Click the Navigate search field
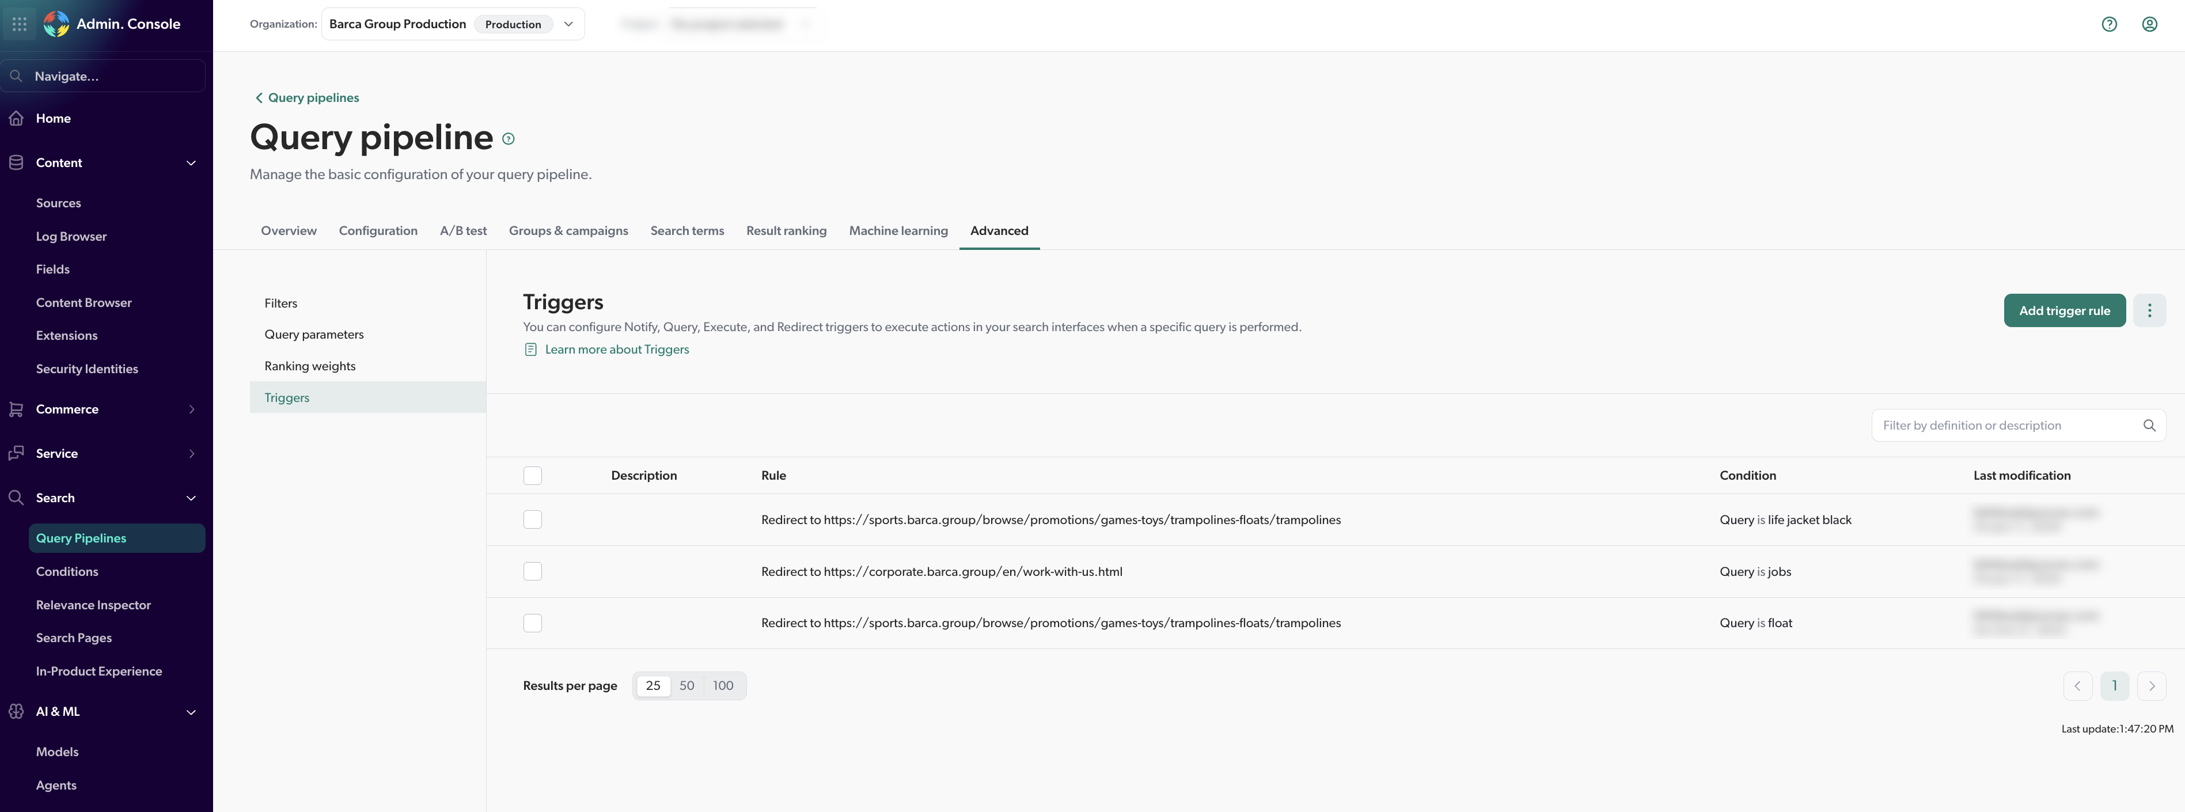Screen dimensions: 2185x812 [x=104, y=77]
